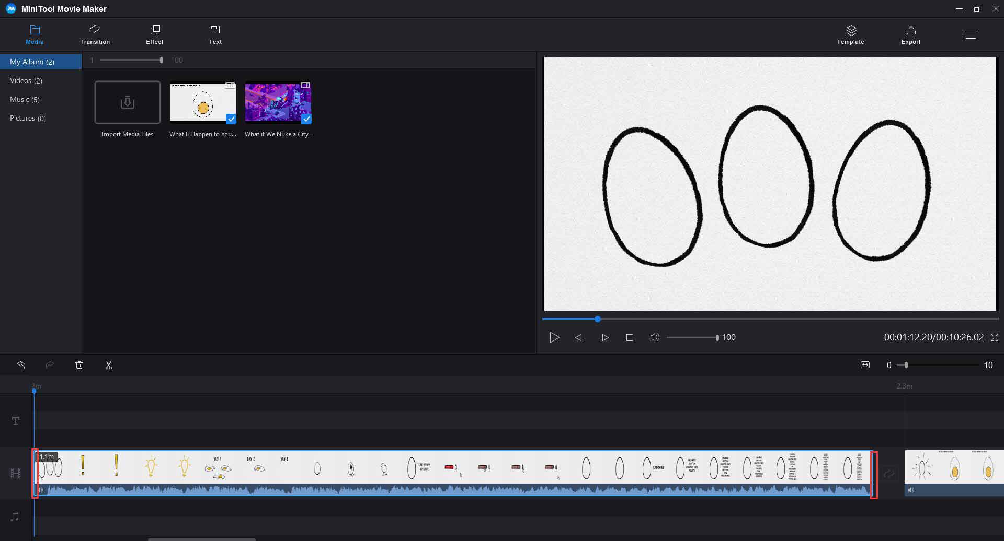Image resolution: width=1004 pixels, height=541 pixels.
Task: Uncheck the 'What'll Happen to You' video selection
Action: 231,119
